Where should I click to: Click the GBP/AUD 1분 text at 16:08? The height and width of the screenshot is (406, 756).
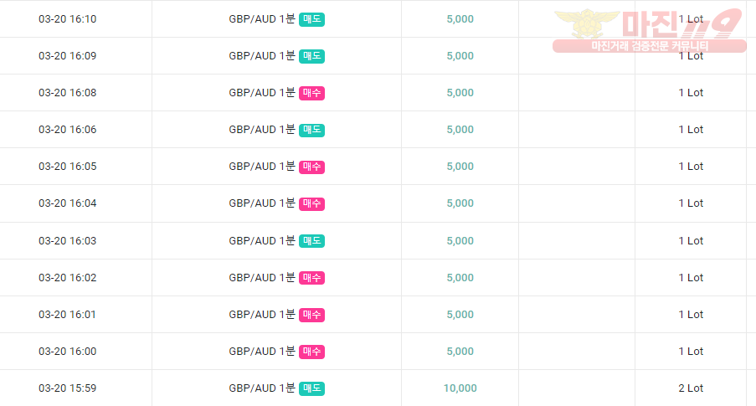click(262, 93)
